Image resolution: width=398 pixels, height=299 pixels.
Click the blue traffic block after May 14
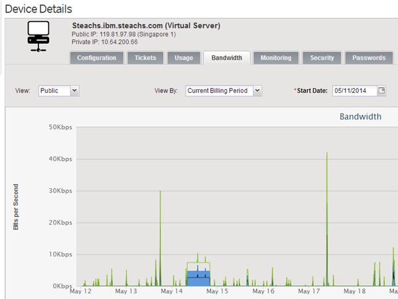click(x=198, y=278)
